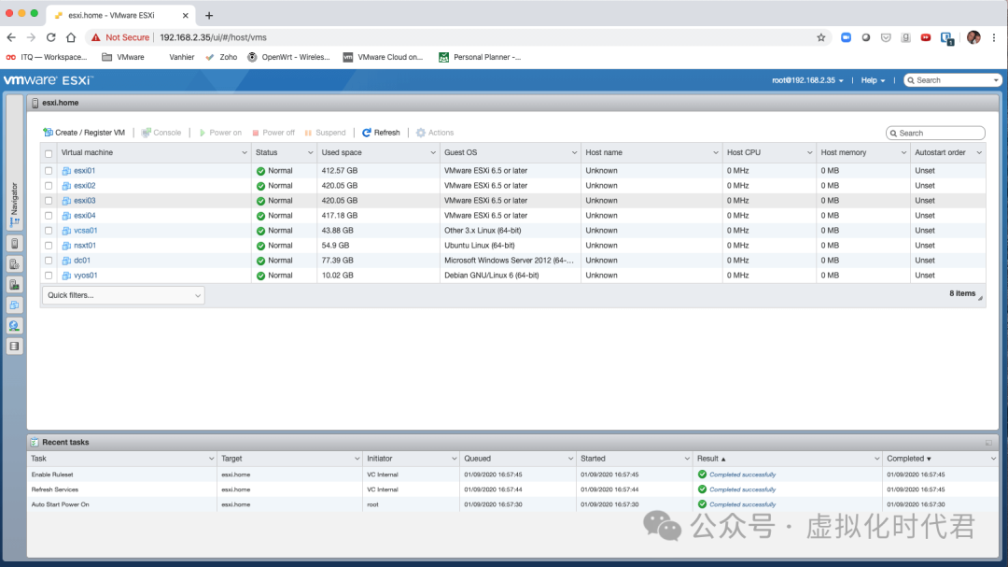Image resolution: width=1008 pixels, height=567 pixels.
Task: Open the Personal Planner bookmark
Action: coord(480,57)
